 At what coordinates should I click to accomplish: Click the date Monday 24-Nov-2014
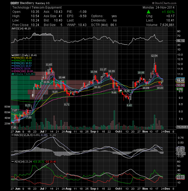(x=158, y=8)
